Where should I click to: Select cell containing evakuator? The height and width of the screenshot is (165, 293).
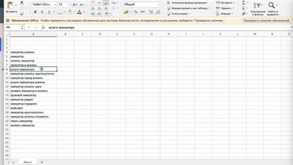33,108
